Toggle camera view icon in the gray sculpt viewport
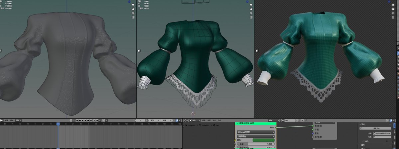 click(x=133, y=13)
